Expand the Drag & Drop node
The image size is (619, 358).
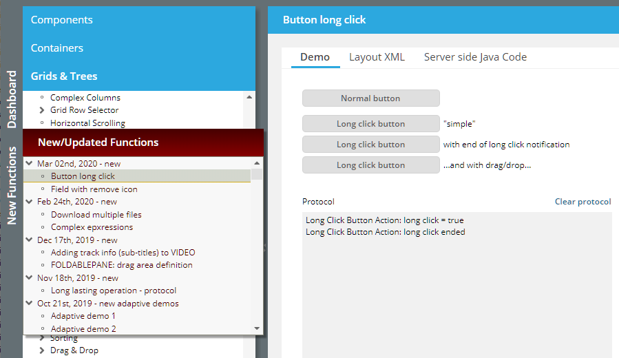tap(42, 350)
